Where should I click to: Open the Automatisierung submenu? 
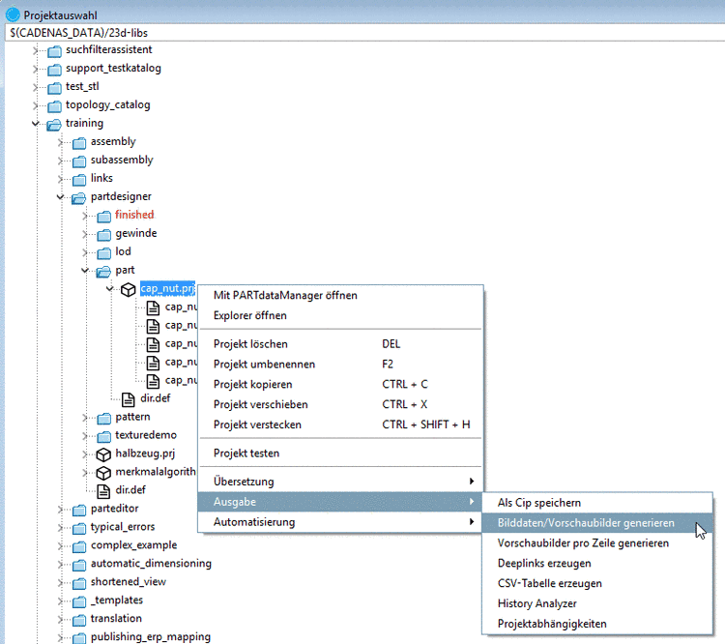click(x=341, y=522)
